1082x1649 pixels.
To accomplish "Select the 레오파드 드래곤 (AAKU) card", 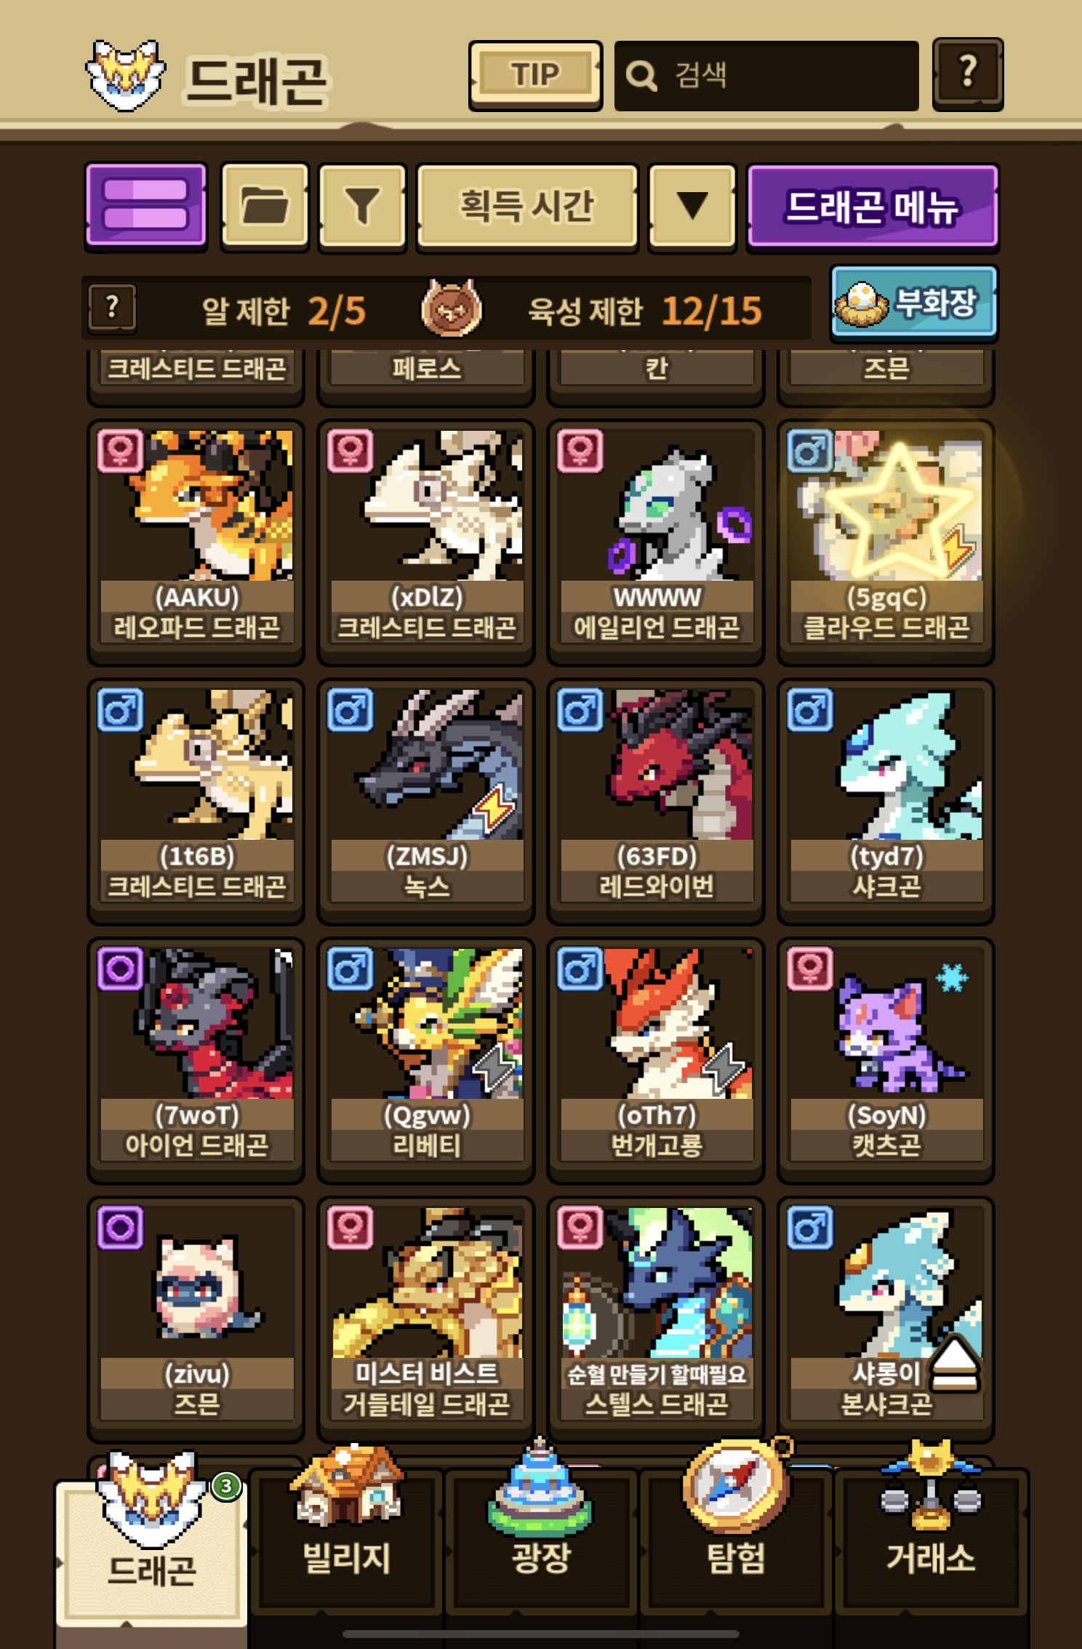I will 196,541.
